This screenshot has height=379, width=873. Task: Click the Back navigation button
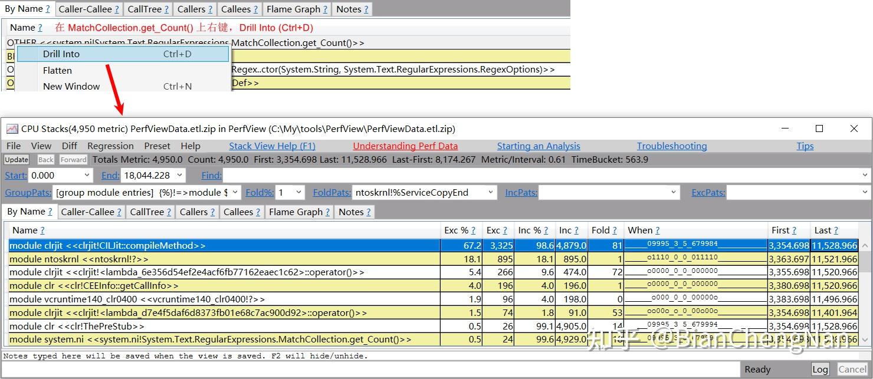[x=45, y=159]
